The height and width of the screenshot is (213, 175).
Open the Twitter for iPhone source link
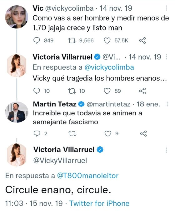click(x=99, y=203)
